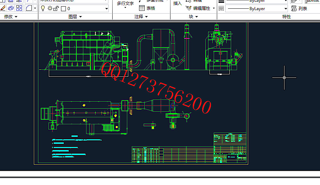
Task: Click the layer 0 color square
Action: point(63,9)
